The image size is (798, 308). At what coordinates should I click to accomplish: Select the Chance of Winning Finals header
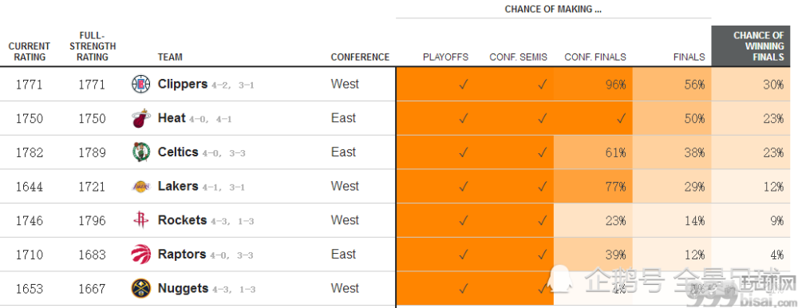pyautogui.click(x=754, y=45)
